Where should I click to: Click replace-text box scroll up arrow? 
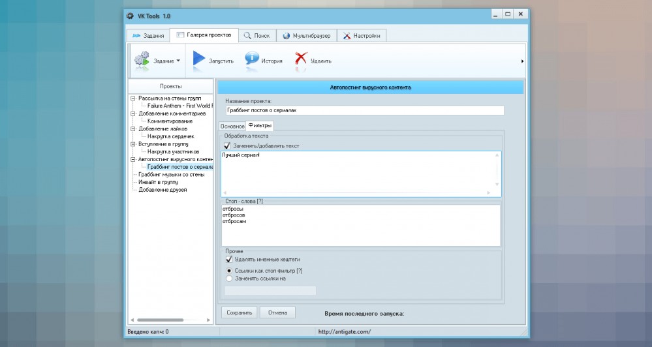coord(497,155)
